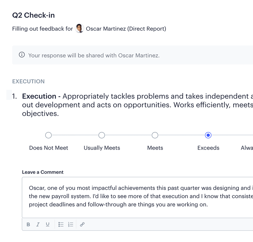Click the EXECUTION section header
253x242 pixels.
click(28, 81)
